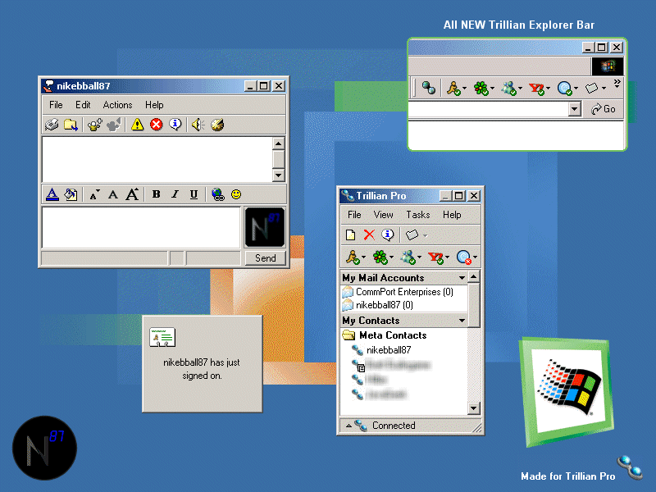Open the Yahoo Messenger icon in Trillian Pro

pos(436,257)
